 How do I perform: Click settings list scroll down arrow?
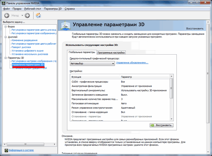pyautogui.click(x=172, y=119)
